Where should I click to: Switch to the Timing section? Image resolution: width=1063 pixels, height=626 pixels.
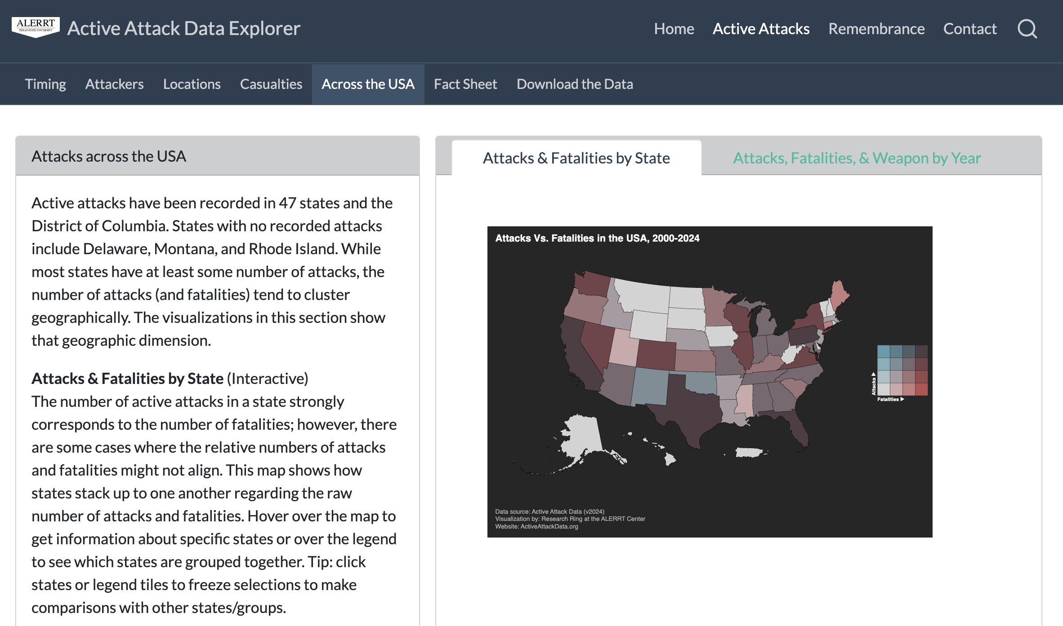coord(45,84)
